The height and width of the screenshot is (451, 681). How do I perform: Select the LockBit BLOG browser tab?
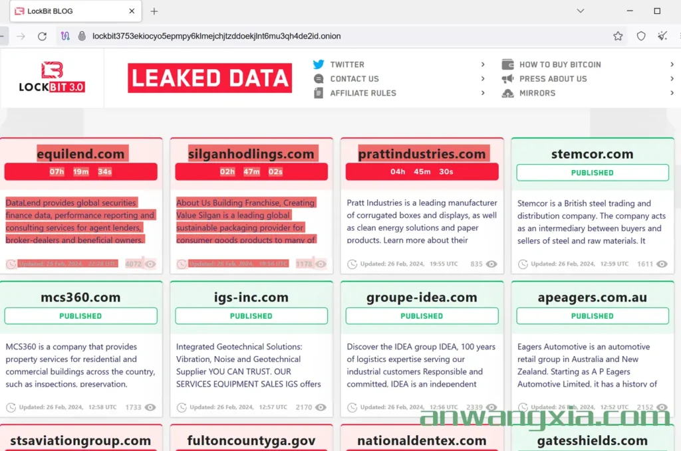point(75,11)
